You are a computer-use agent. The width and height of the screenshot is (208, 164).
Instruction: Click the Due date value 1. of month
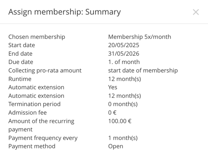tap(124, 62)
